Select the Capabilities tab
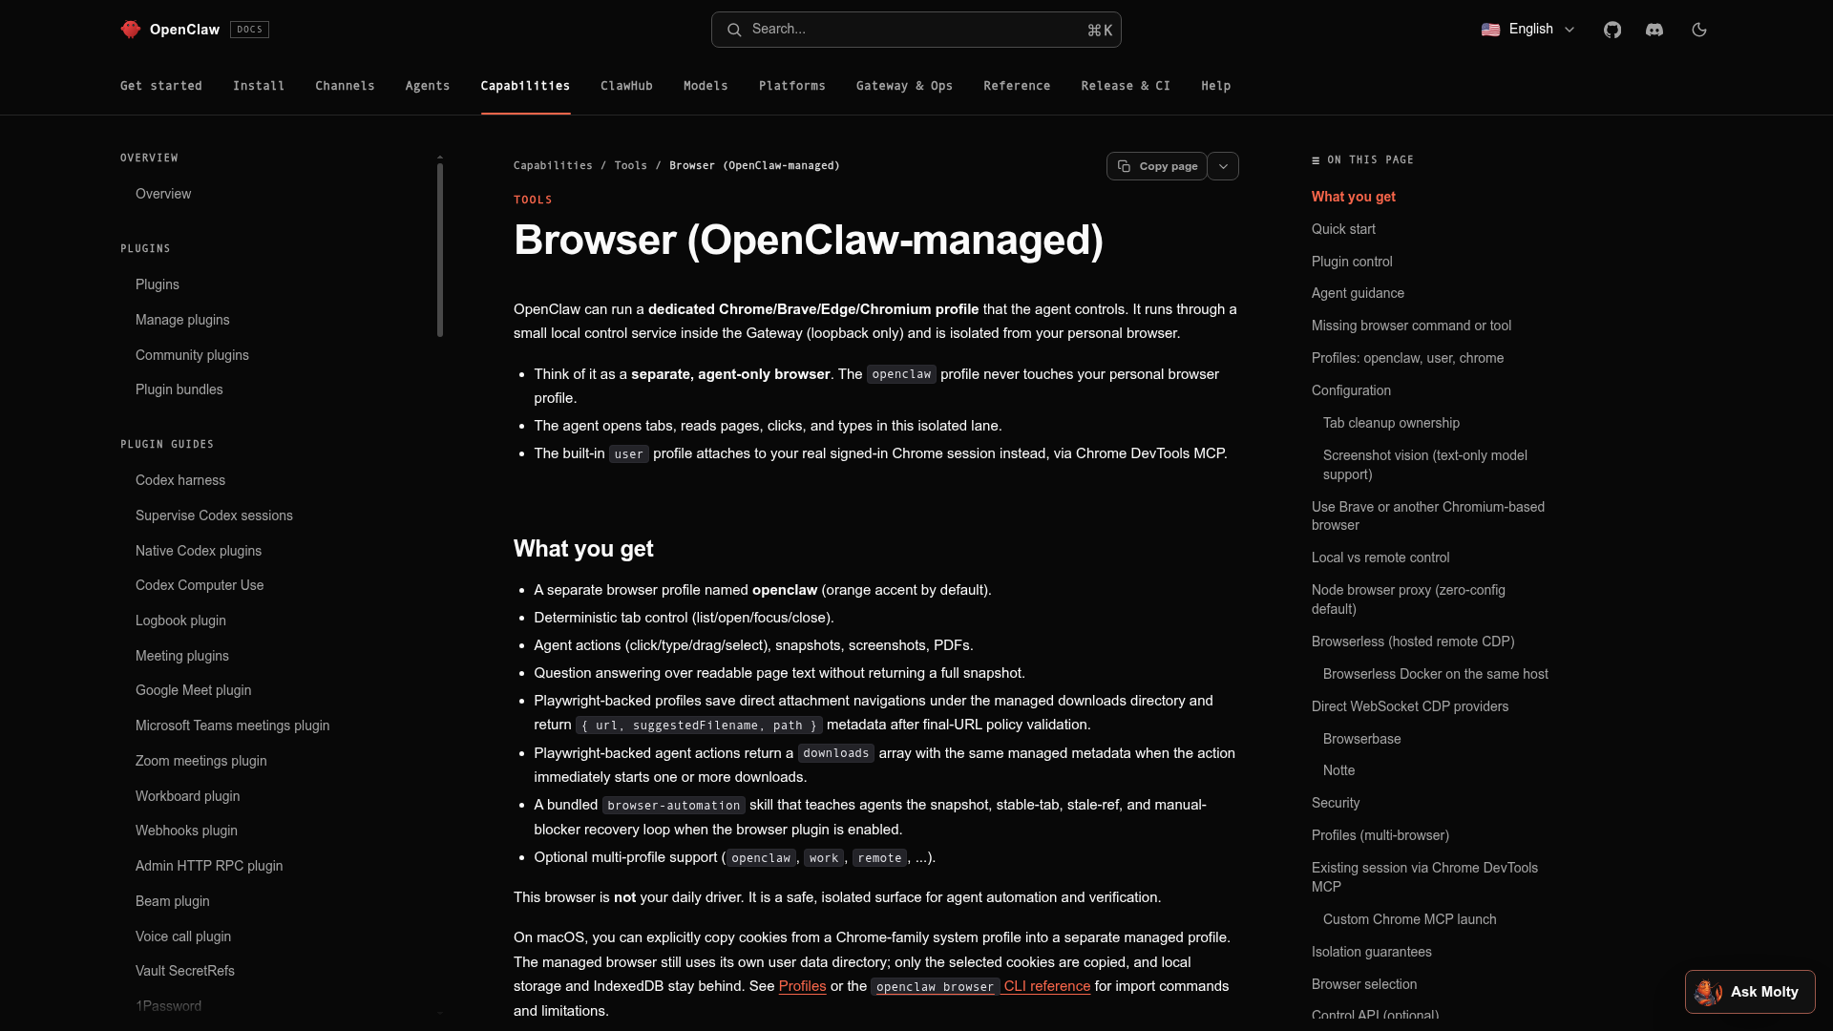The height and width of the screenshot is (1031, 1833). (x=525, y=86)
